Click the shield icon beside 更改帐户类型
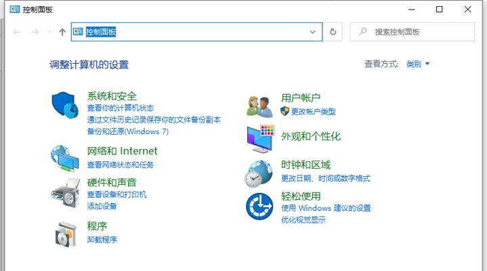Viewport: 487px width, 271px height. 284,111
